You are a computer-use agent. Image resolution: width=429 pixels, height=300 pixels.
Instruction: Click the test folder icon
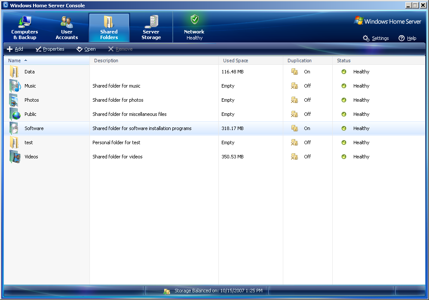14,142
